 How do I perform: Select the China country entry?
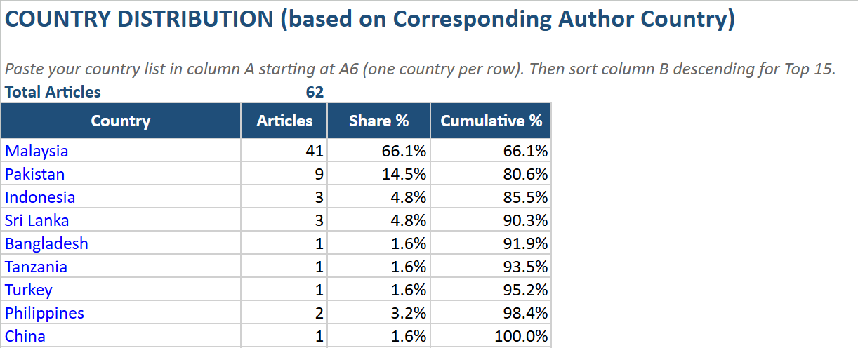(25, 336)
